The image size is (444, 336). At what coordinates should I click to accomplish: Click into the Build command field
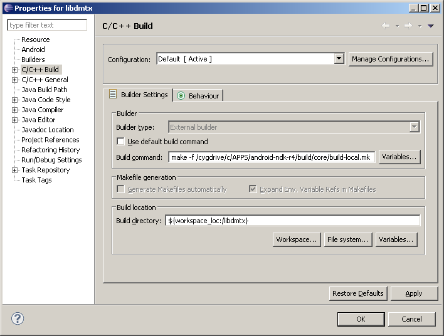point(272,157)
